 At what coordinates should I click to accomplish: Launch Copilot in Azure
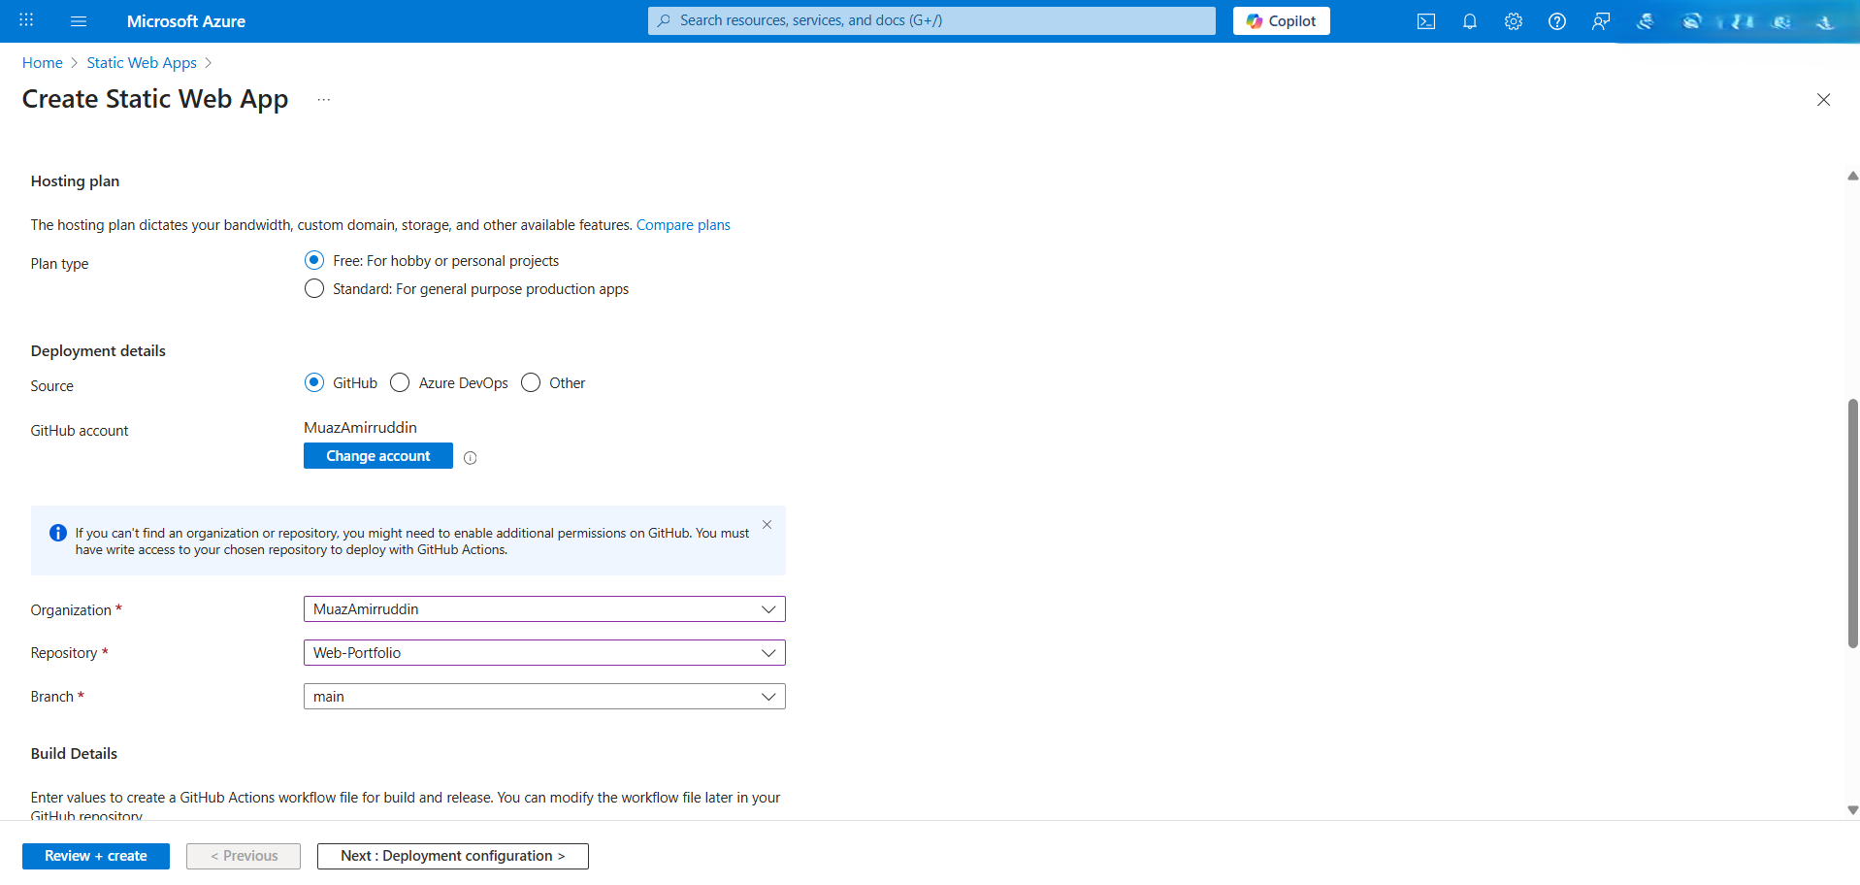pos(1281,20)
